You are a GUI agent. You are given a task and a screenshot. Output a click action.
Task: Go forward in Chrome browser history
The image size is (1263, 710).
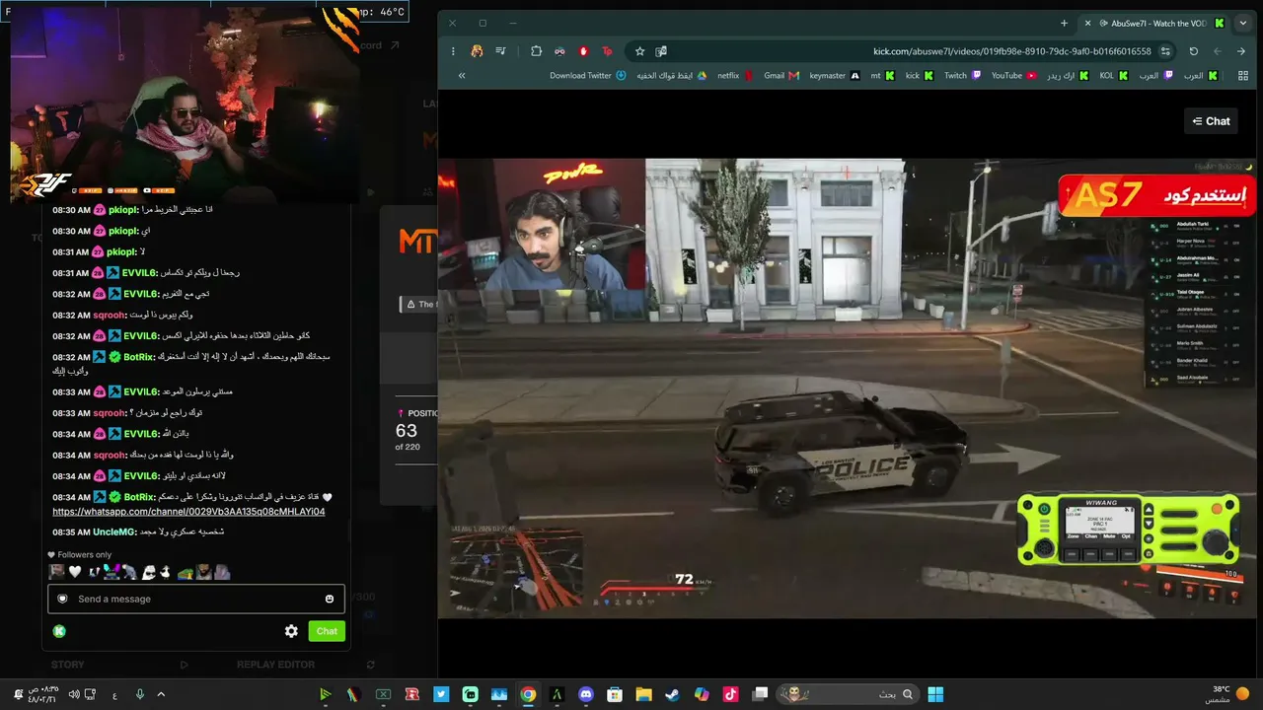point(1218,51)
